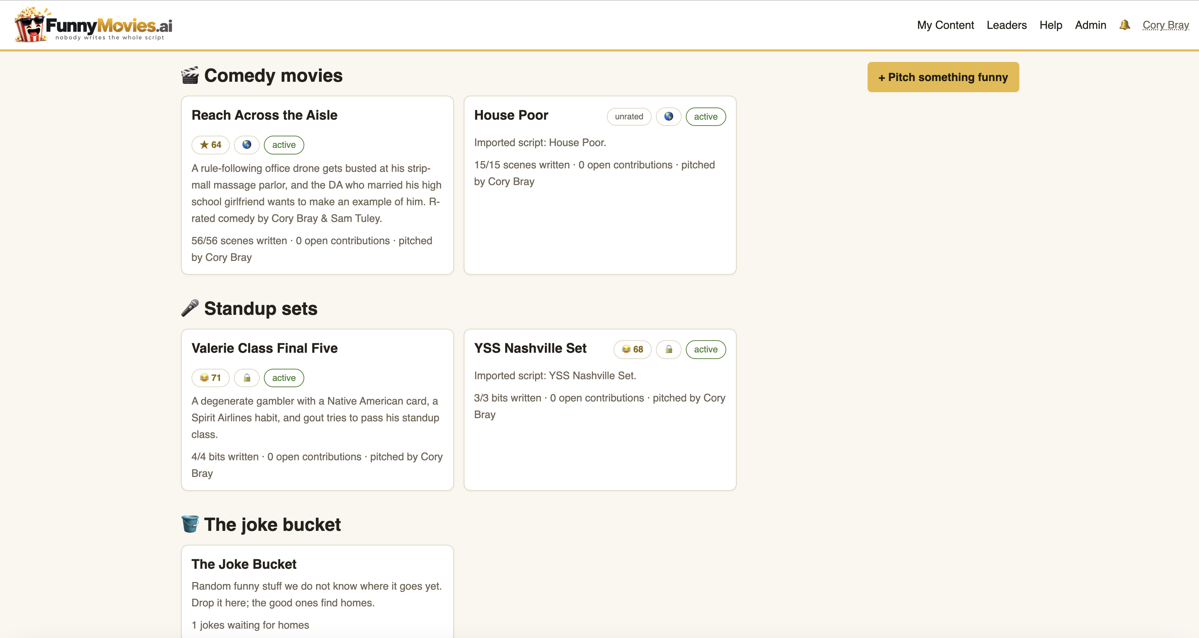Click the laughing 71 score badge
1199x638 pixels.
pyautogui.click(x=210, y=377)
